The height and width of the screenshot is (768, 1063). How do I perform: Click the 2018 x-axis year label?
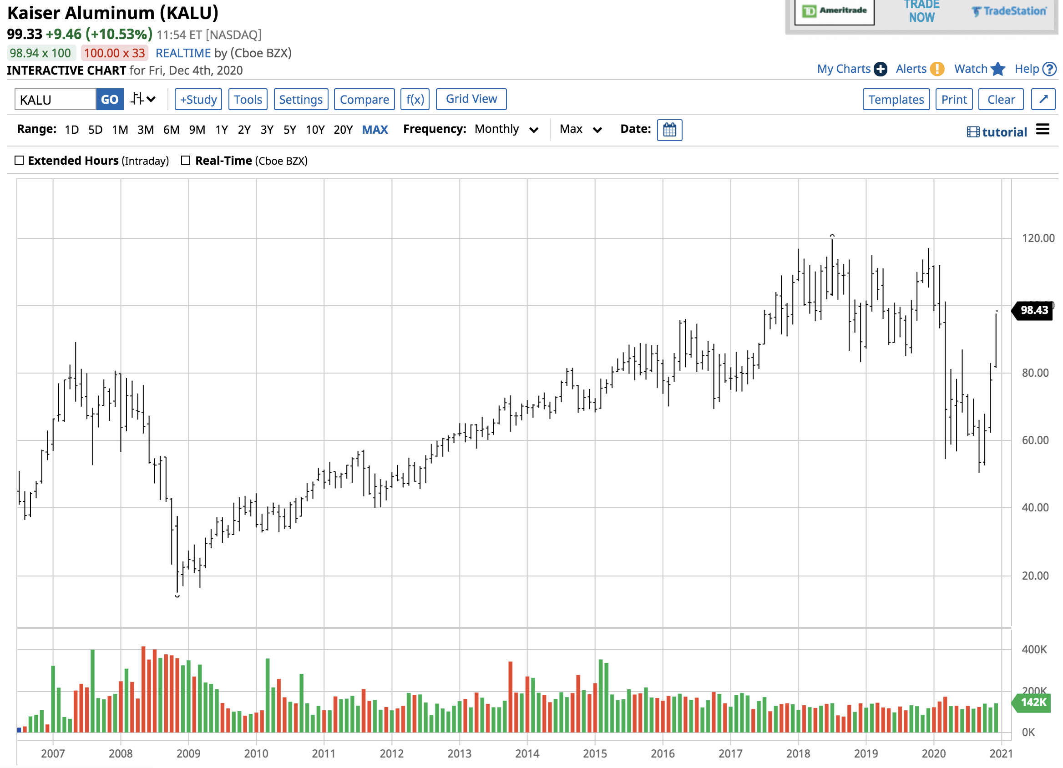[x=798, y=753]
